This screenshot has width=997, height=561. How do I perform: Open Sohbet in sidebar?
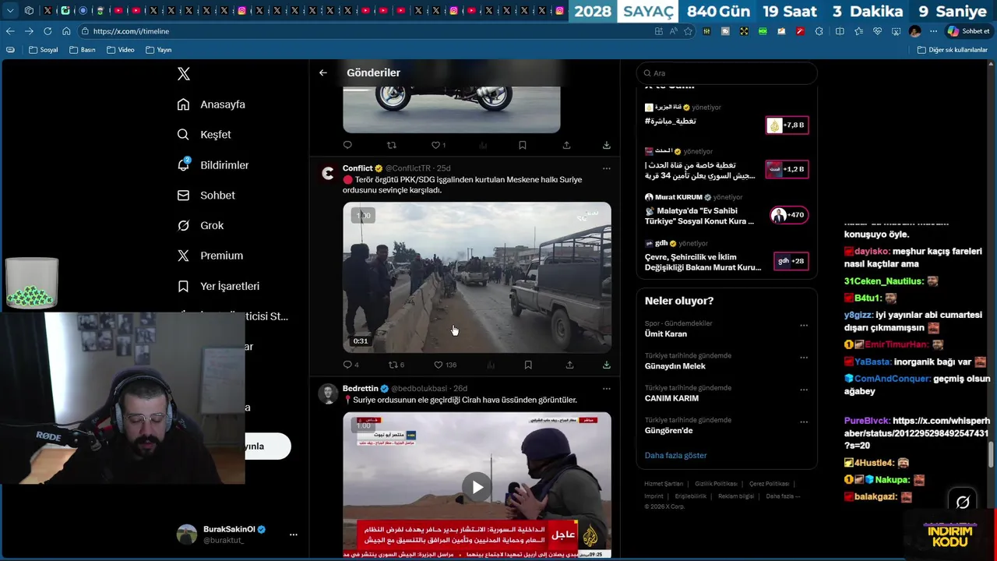(x=207, y=196)
